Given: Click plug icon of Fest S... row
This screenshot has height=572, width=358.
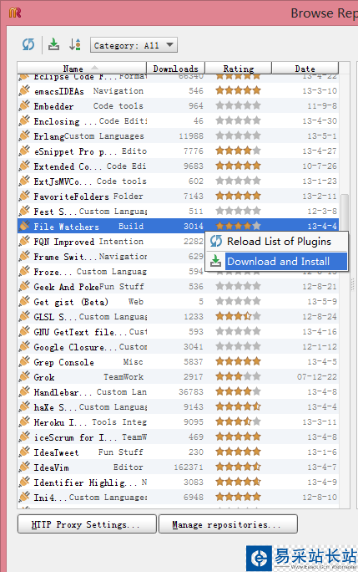Looking at the screenshot, I should (x=24, y=212).
